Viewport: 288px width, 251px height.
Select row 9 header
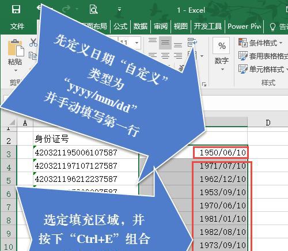(9, 232)
